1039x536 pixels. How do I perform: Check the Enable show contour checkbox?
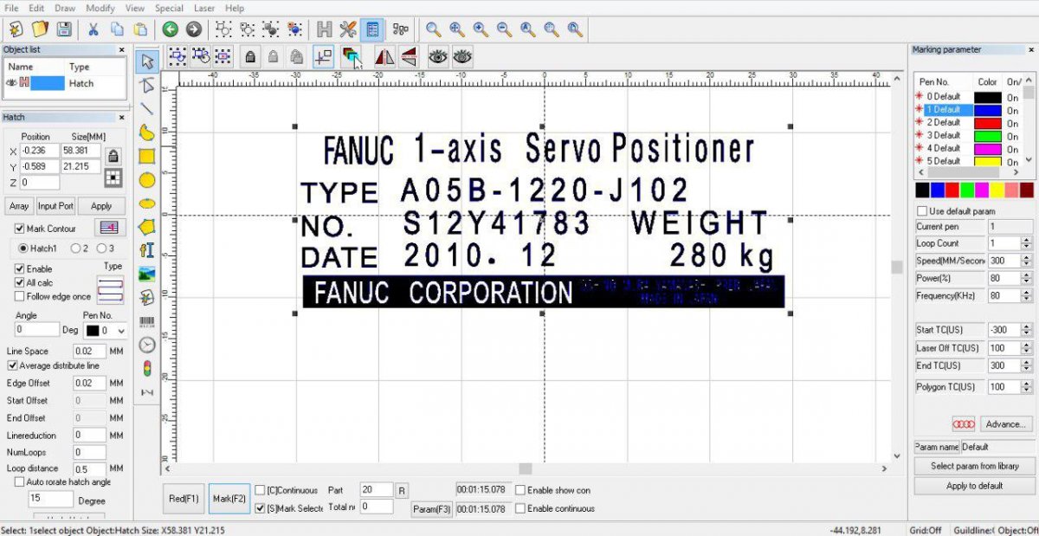point(519,490)
